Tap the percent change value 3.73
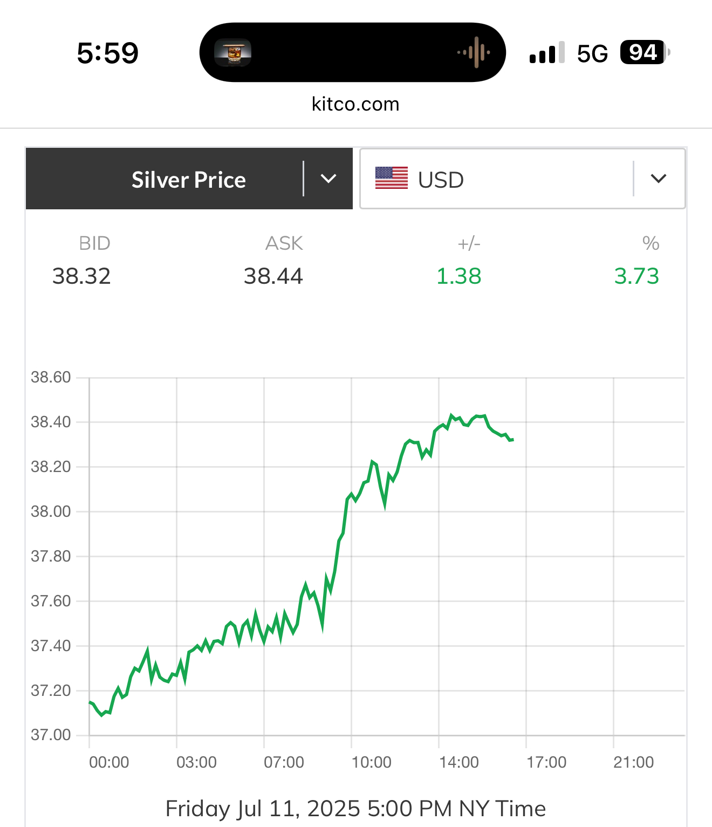The image size is (712, 827). 636,276
